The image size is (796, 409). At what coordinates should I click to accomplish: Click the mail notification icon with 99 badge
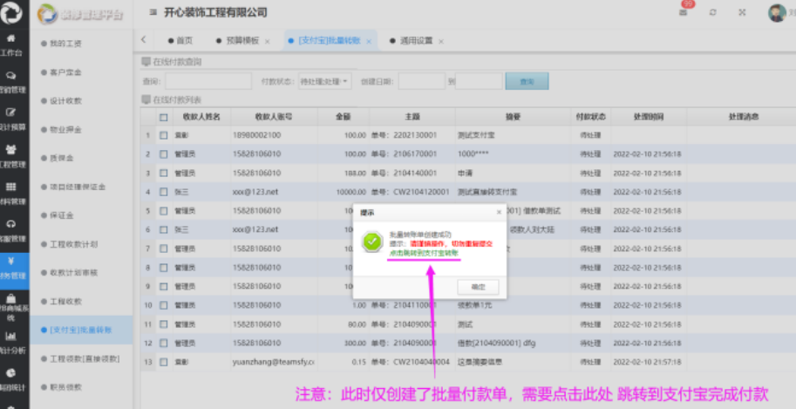[x=685, y=12]
